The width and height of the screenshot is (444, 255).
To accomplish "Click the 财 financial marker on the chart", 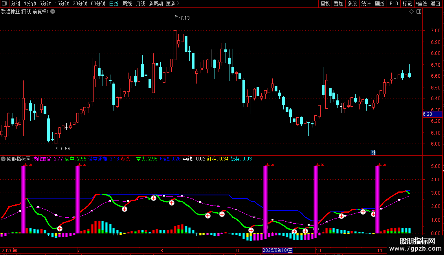I will (x=373, y=152).
